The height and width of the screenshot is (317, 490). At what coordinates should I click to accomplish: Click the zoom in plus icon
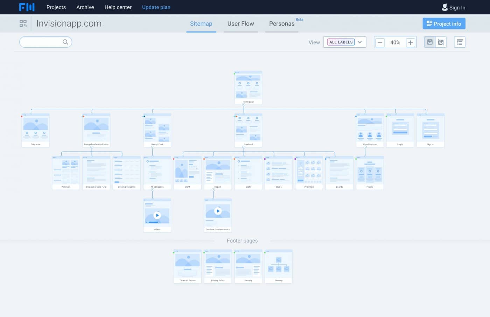pyautogui.click(x=410, y=42)
